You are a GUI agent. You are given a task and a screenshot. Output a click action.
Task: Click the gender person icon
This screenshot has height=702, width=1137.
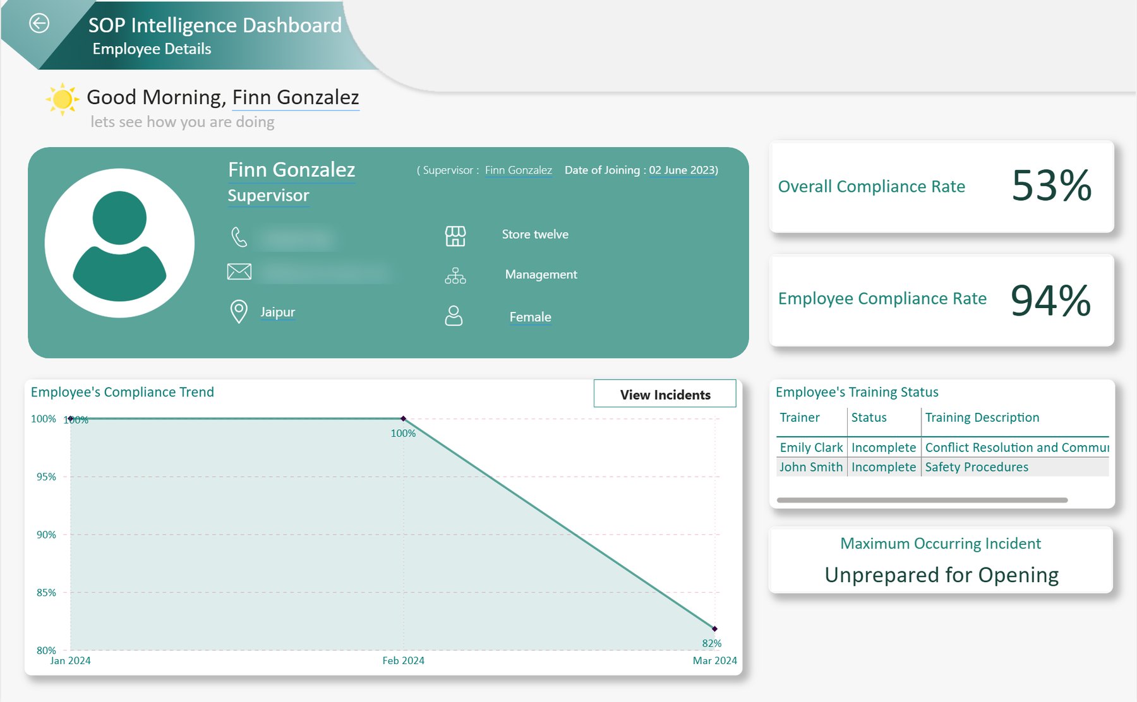coord(454,316)
